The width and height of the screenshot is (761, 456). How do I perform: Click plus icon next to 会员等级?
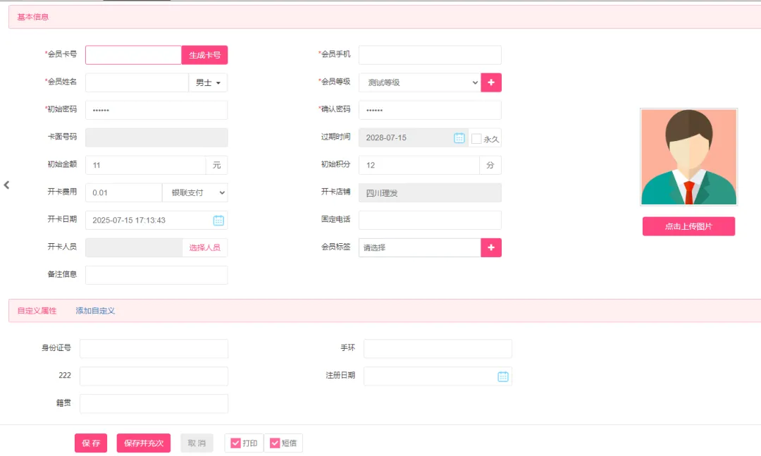point(491,82)
